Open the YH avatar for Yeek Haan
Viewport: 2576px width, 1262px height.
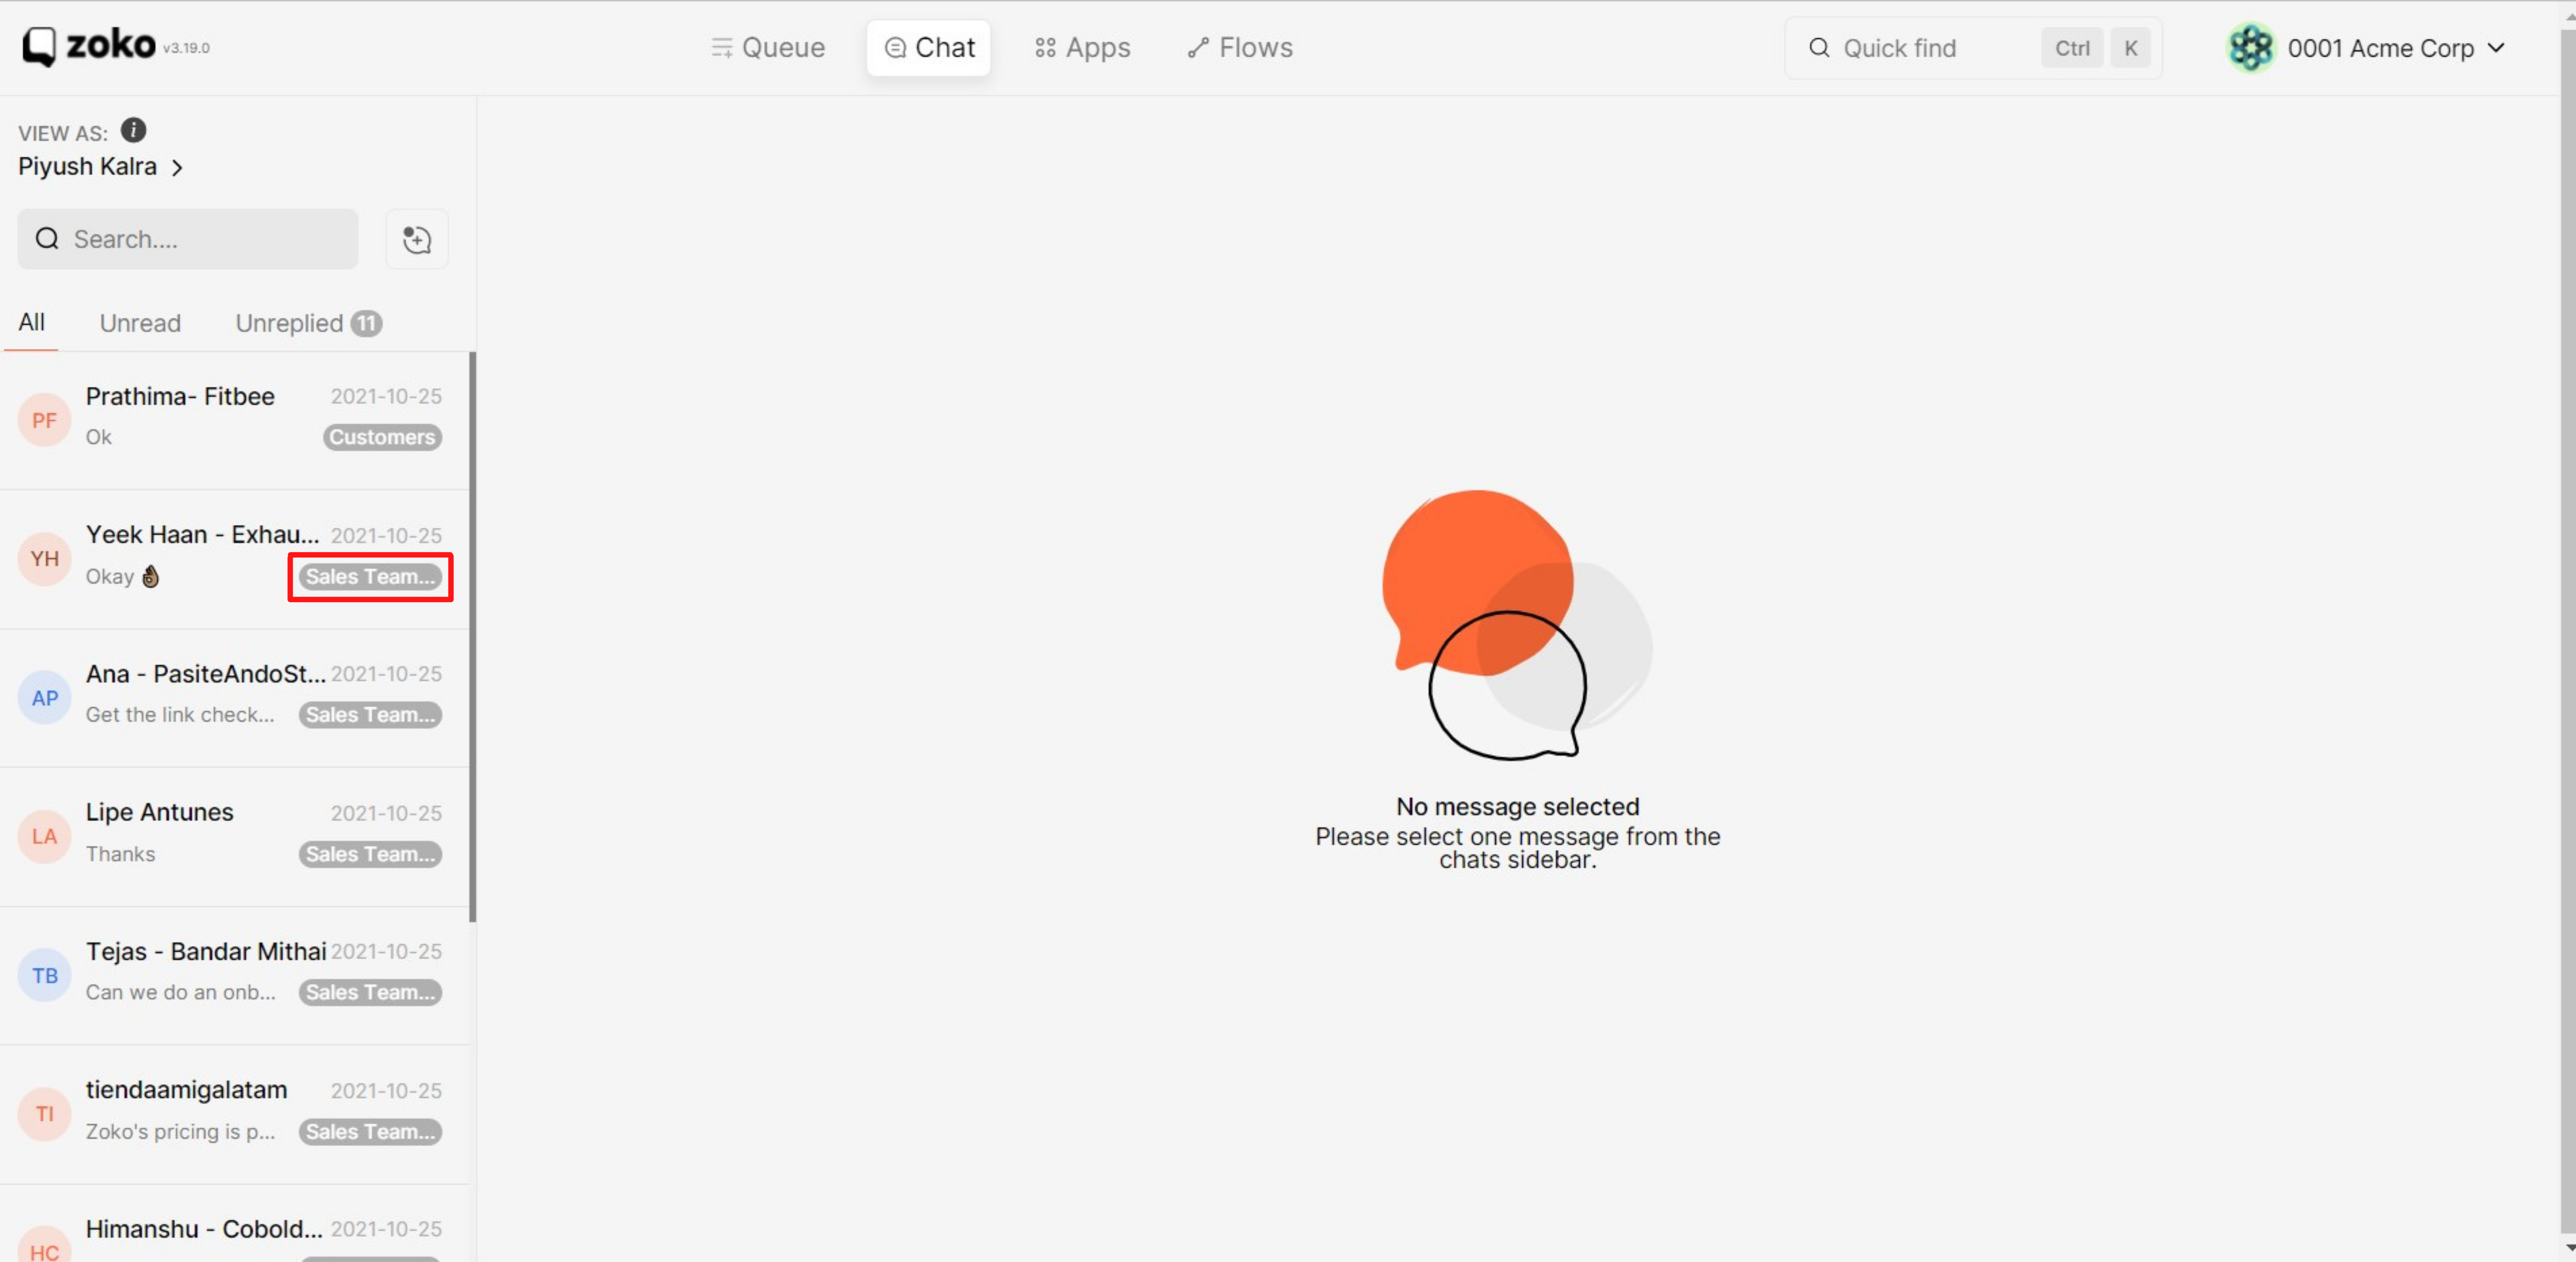coord(44,559)
